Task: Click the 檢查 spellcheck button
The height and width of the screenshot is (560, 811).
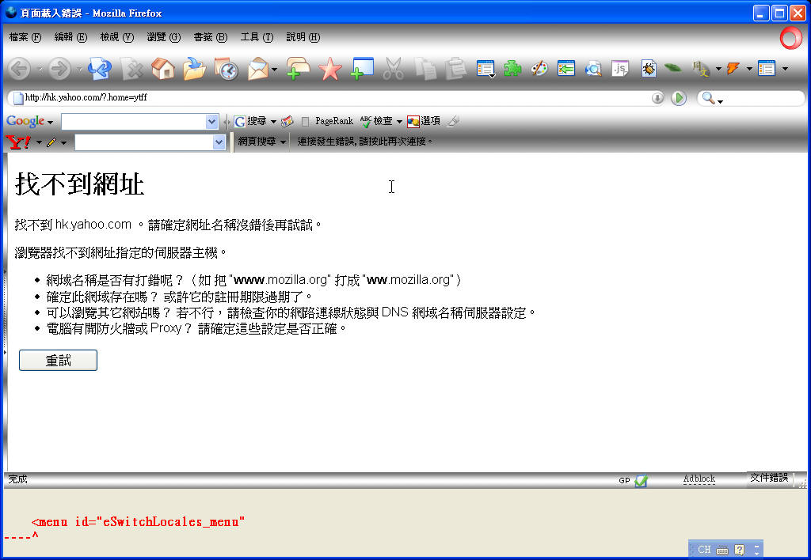Action: 376,121
